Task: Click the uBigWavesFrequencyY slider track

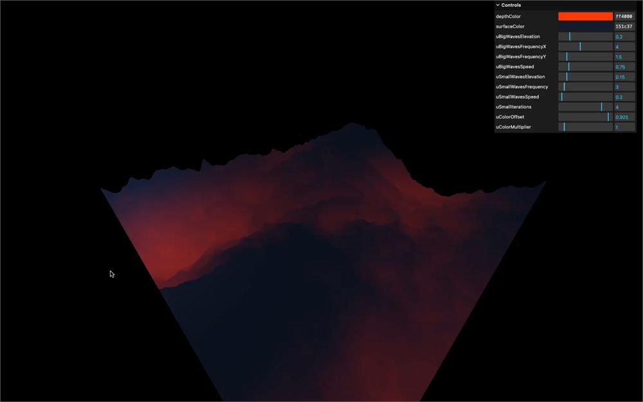Action: click(x=585, y=57)
